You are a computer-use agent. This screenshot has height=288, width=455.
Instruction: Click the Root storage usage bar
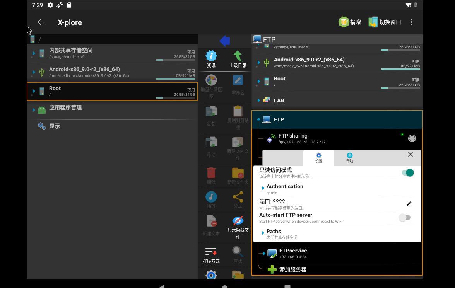coord(400,88)
